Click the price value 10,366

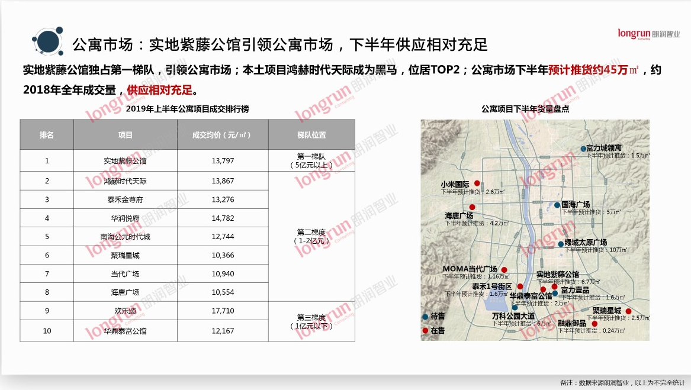pyautogui.click(x=223, y=255)
